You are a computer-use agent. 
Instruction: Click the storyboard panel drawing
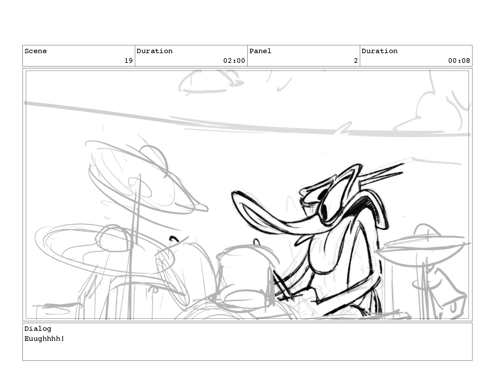[x=247, y=194]
